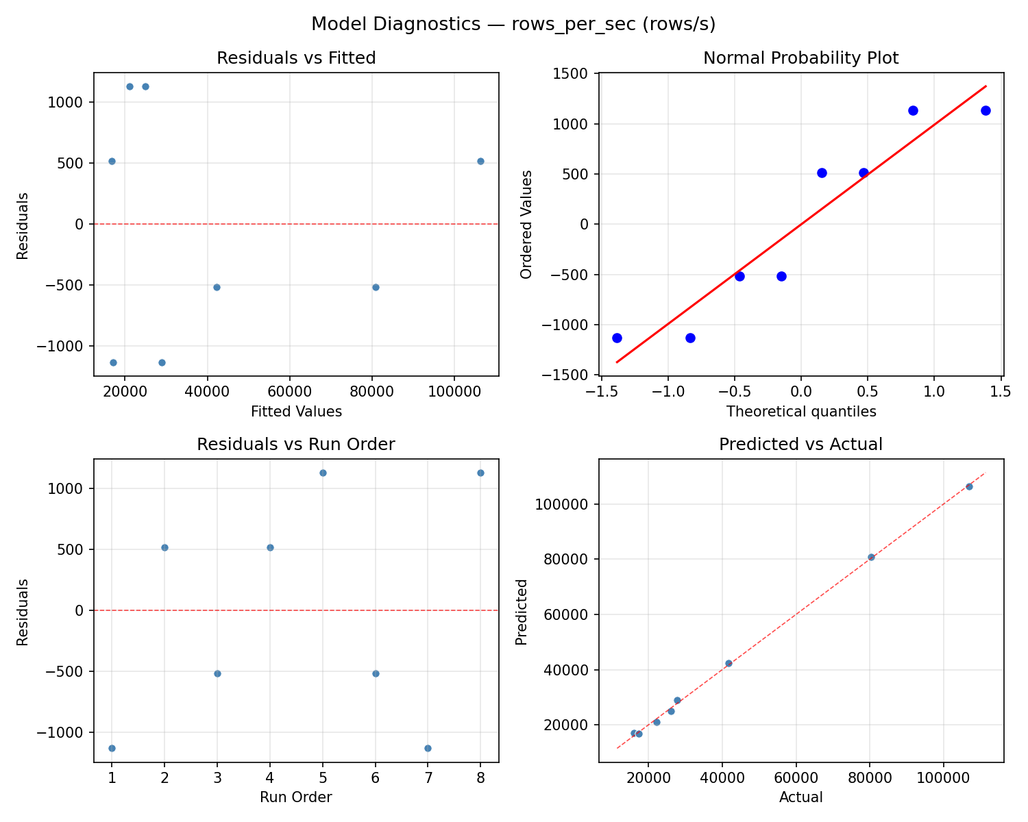The image size is (1028, 822).
Task: Click the Theoretical quantiles axis label
Action: (x=801, y=412)
